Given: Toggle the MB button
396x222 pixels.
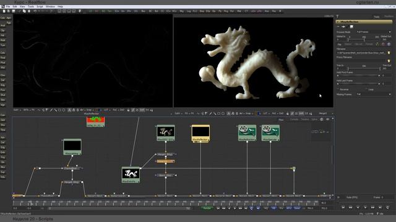Looking at the screenshot, I should [x=273, y=208].
